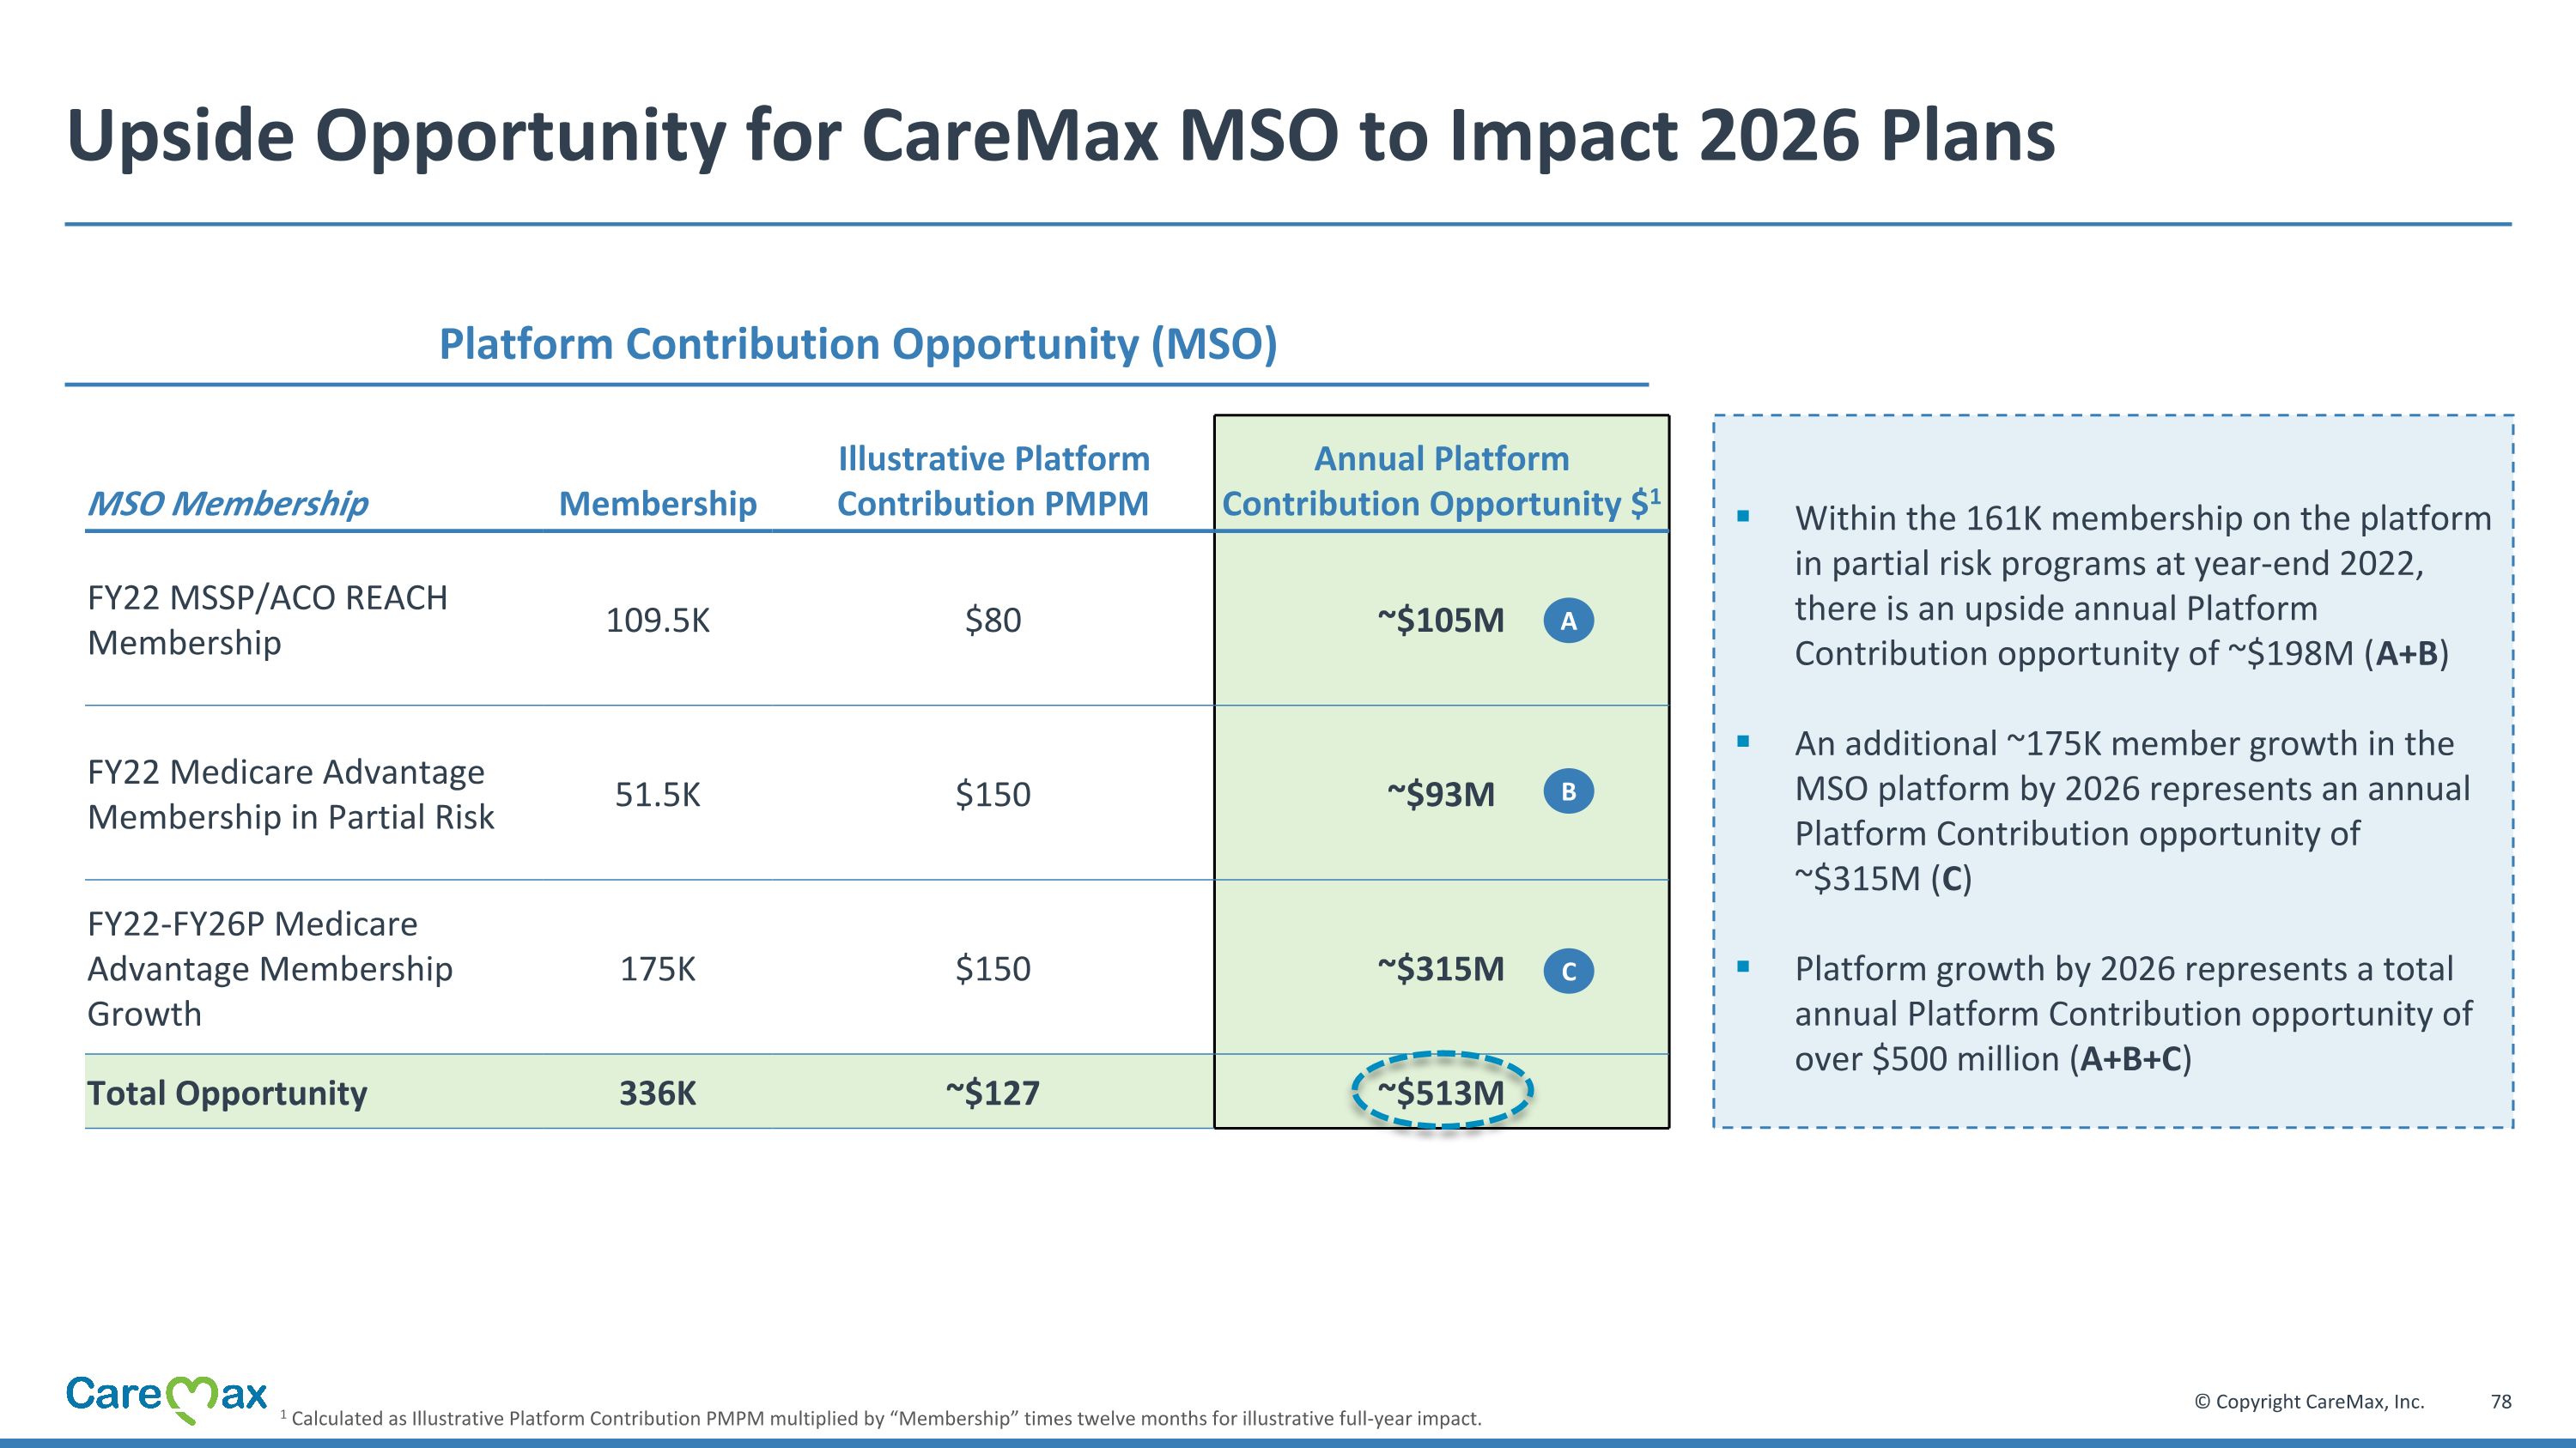Click the Annual Platform Contribution Opportunity header
2576x1448 pixels.
point(1441,481)
